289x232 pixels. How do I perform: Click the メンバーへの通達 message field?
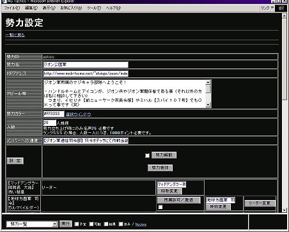click(86, 141)
